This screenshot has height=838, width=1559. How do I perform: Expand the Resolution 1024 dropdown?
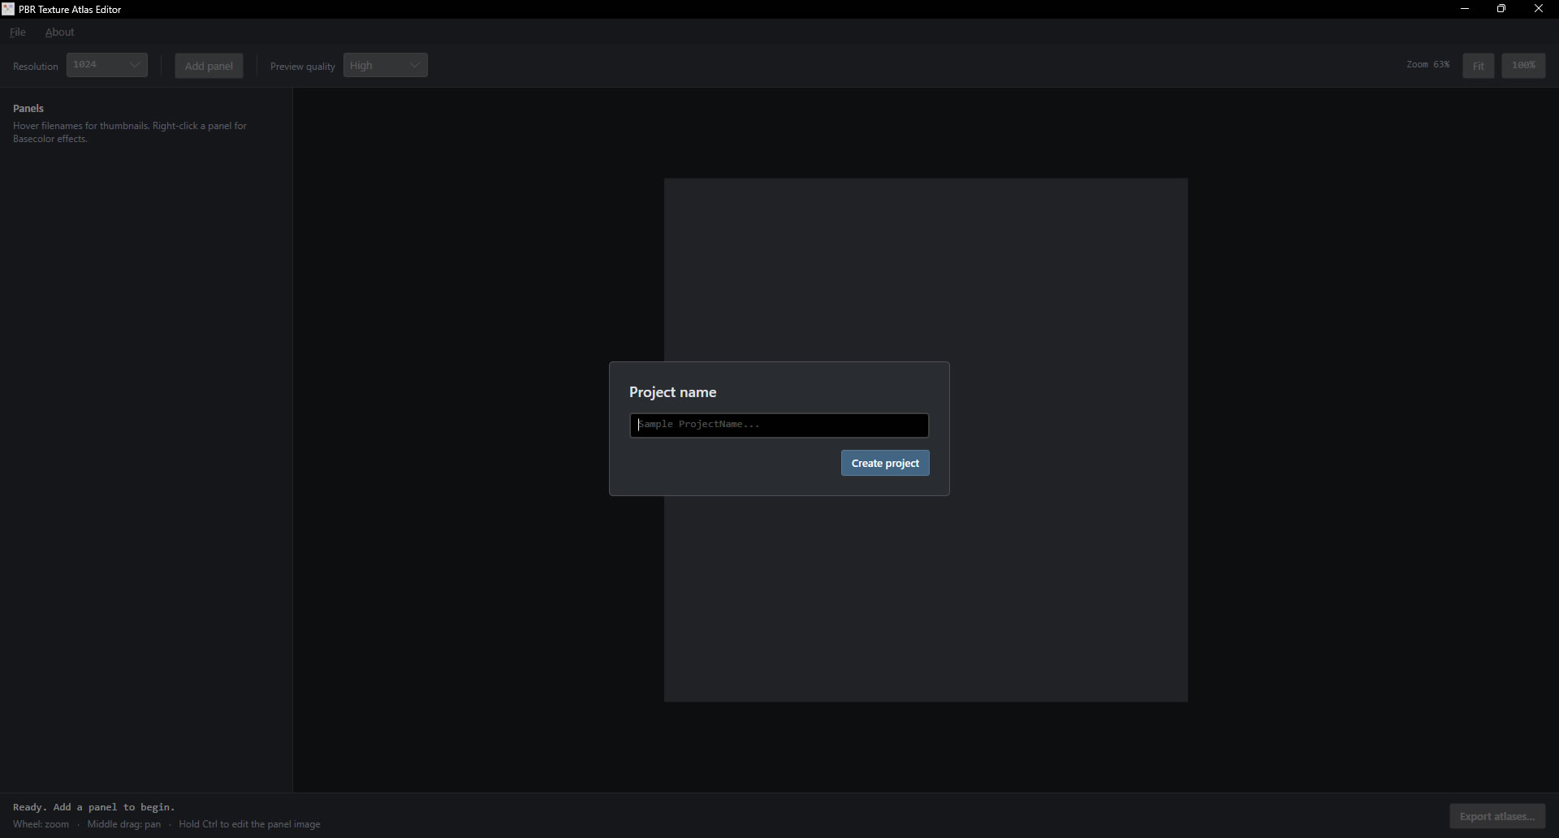tap(107, 65)
